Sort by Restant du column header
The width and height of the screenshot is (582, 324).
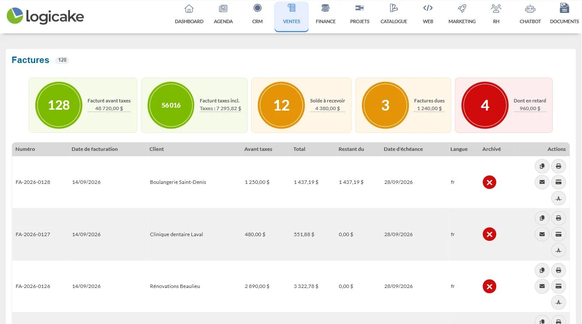351,149
